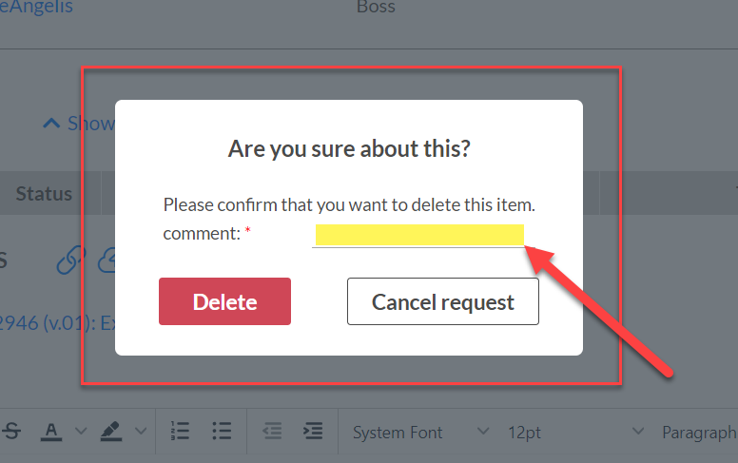Open highlight color dropdown arrow
The width and height of the screenshot is (738, 463).
pyautogui.click(x=141, y=431)
